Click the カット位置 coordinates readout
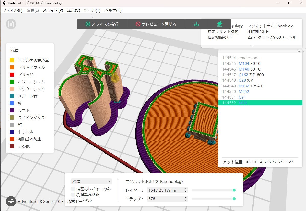 (x=258, y=162)
